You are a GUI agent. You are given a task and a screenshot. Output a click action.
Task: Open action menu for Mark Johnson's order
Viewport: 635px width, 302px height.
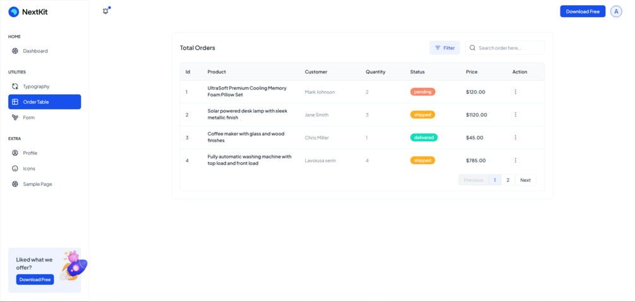pos(516,92)
